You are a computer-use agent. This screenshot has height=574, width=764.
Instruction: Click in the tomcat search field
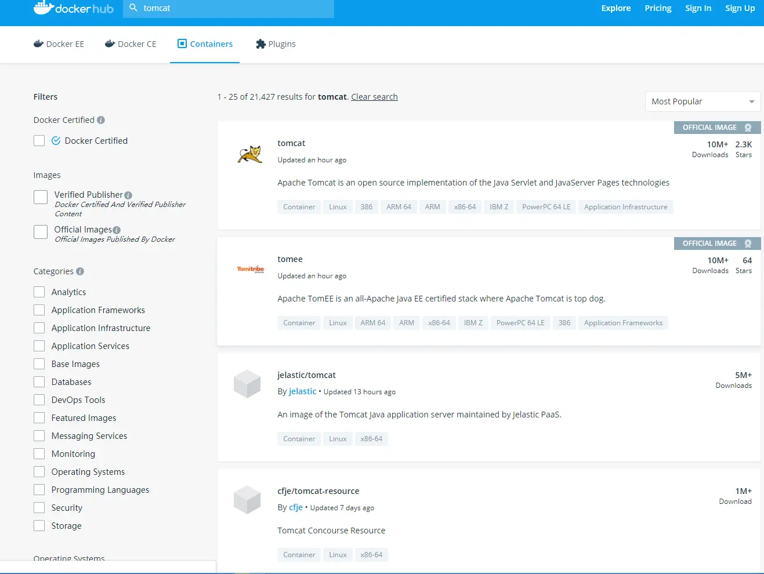(229, 8)
